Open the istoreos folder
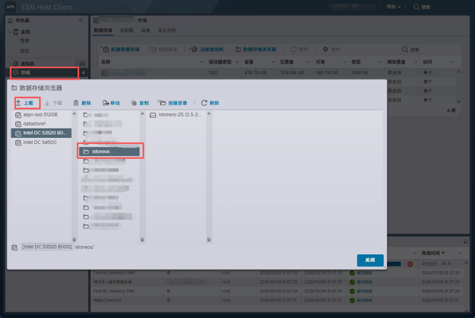 pos(109,151)
